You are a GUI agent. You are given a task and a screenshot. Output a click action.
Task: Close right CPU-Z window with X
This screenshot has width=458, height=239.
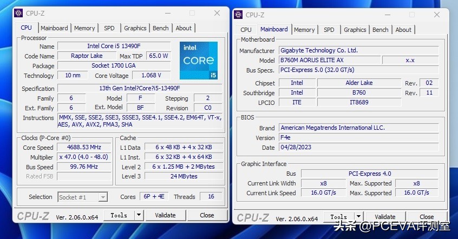point(437,15)
